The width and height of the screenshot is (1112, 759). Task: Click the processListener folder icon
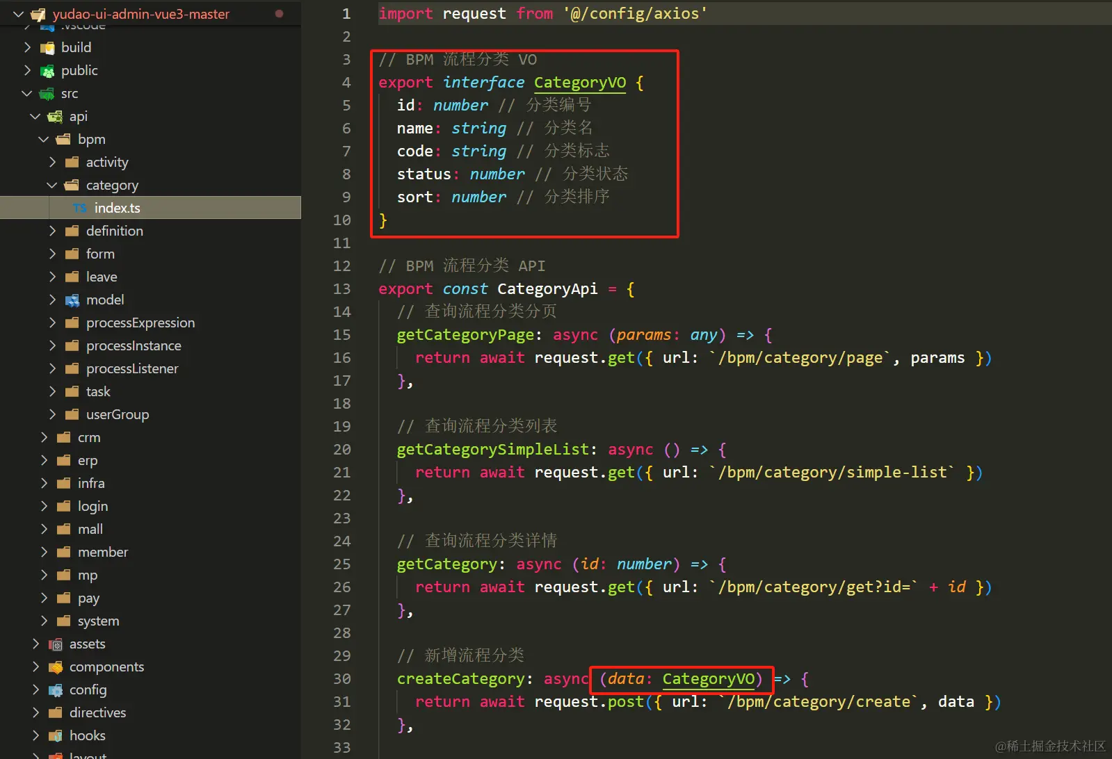(x=72, y=369)
